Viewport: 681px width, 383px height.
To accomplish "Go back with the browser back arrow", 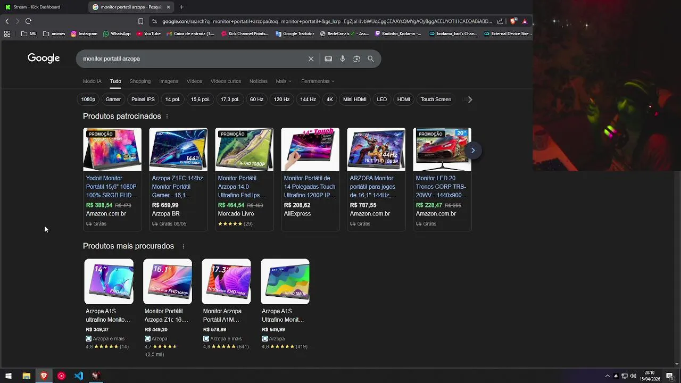I will point(7,21).
